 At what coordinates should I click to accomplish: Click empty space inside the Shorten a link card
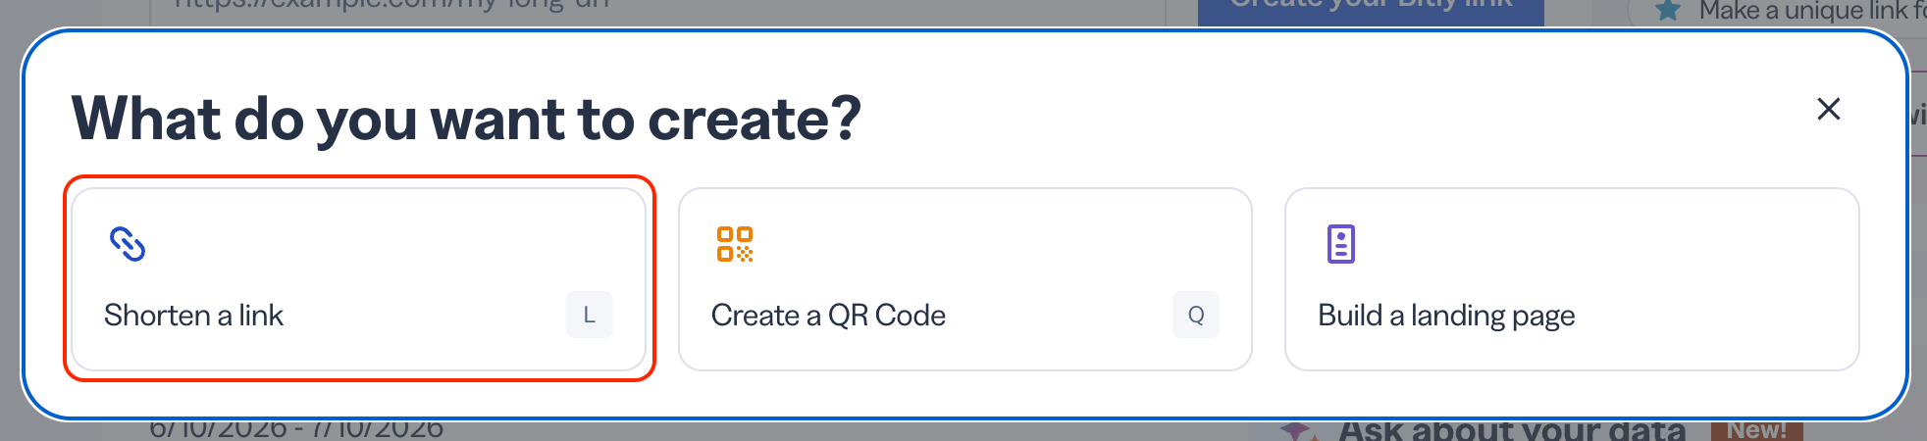point(392,245)
